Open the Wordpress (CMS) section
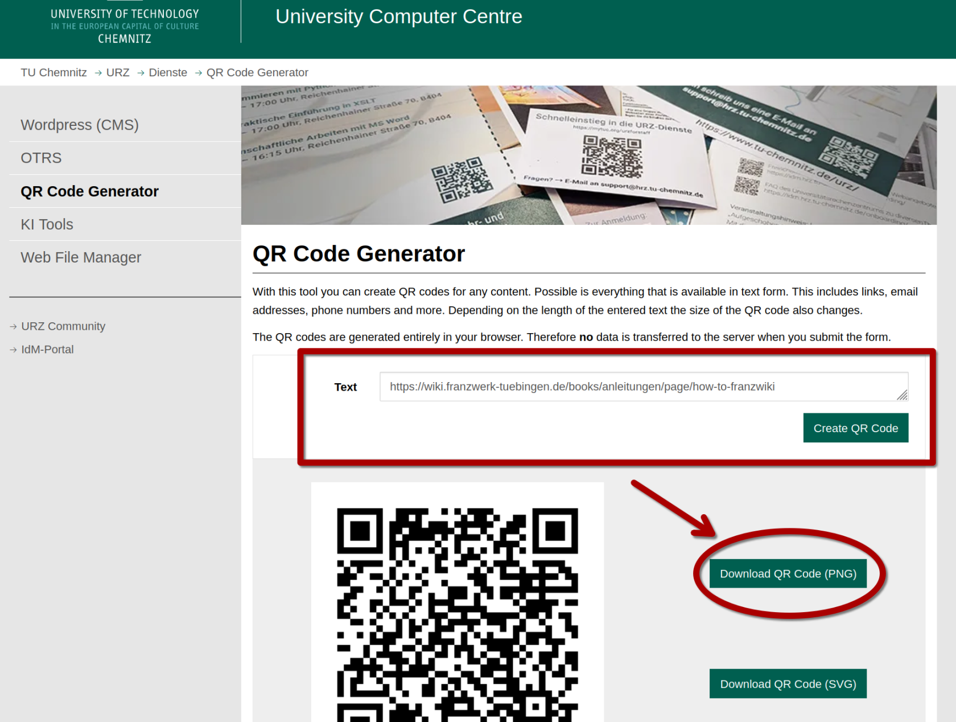The height and width of the screenshot is (722, 956). point(80,125)
